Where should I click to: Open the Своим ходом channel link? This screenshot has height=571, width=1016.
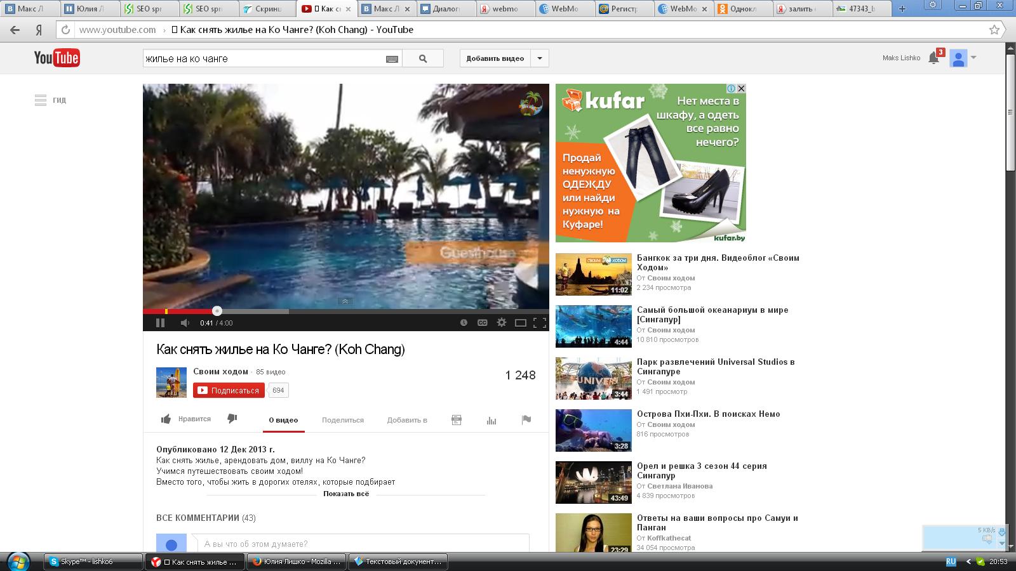pos(220,372)
